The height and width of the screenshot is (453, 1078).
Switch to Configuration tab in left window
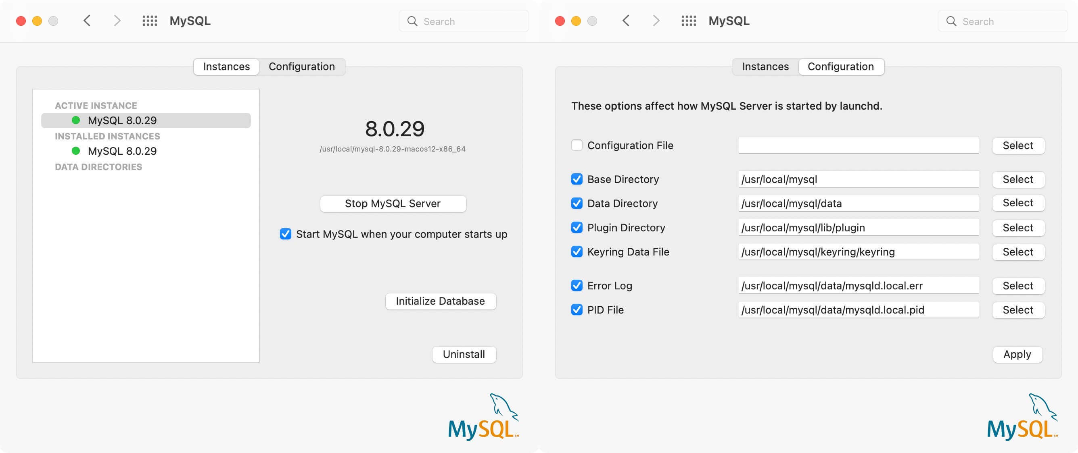point(301,67)
